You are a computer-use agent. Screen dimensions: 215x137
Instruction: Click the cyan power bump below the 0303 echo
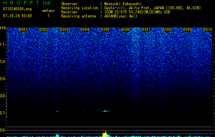(x=57, y=135)
